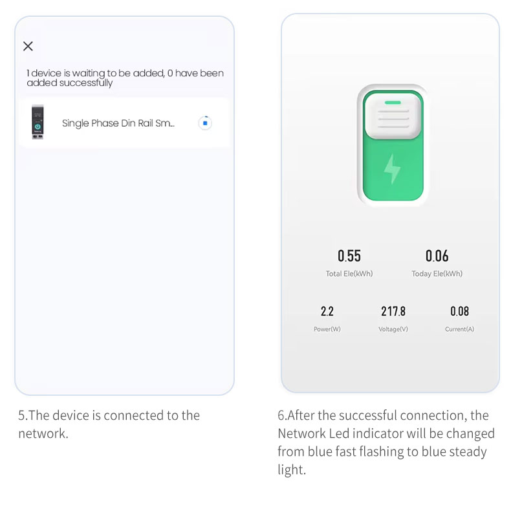Click the Current(A) label

point(459,329)
